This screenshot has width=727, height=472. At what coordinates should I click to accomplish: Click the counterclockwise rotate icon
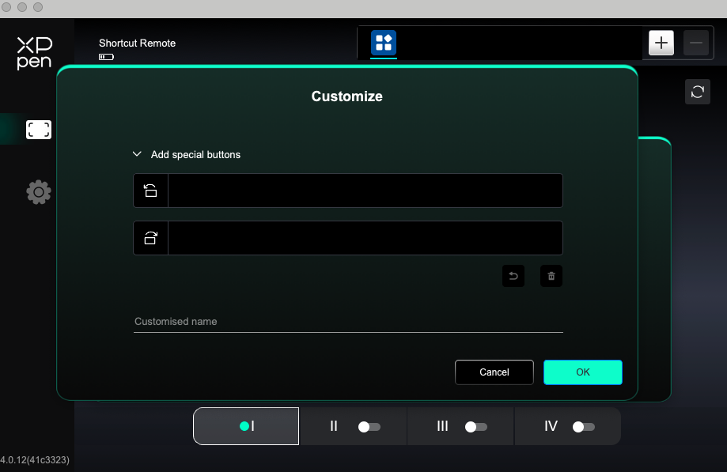click(x=150, y=191)
